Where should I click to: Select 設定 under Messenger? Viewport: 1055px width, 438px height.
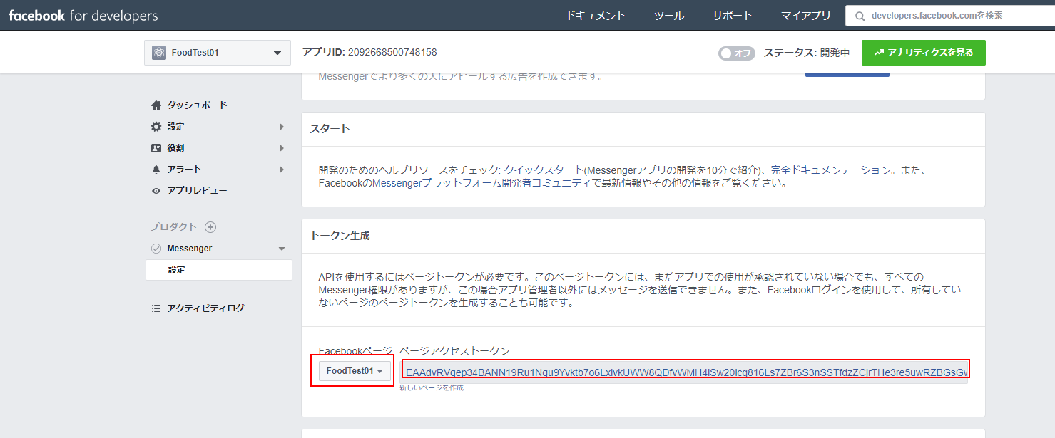219,270
